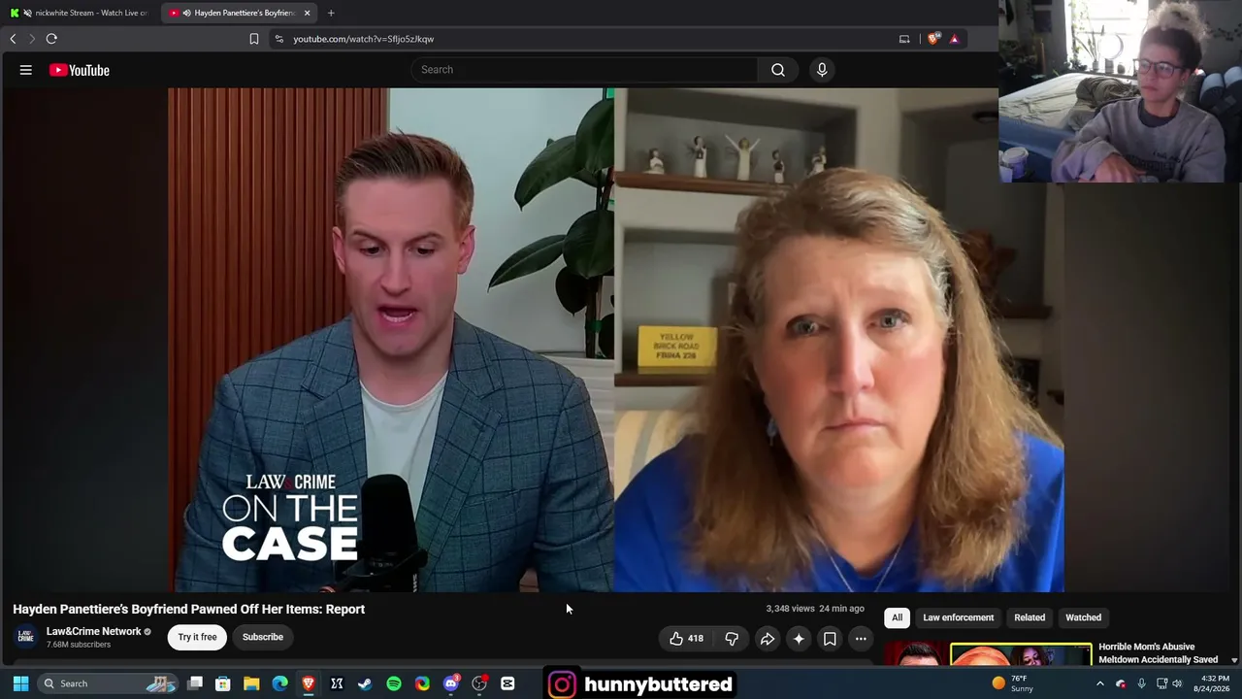Image resolution: width=1242 pixels, height=699 pixels.
Task: Reload the YouTube page
Action: (51, 39)
